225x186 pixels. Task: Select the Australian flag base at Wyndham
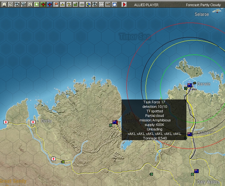pos(115,122)
